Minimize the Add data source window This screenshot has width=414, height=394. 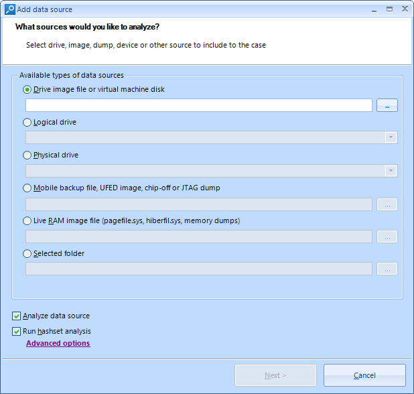(374, 9)
